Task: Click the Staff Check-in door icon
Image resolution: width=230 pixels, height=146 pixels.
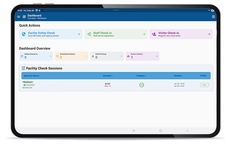Action: (x=89, y=34)
